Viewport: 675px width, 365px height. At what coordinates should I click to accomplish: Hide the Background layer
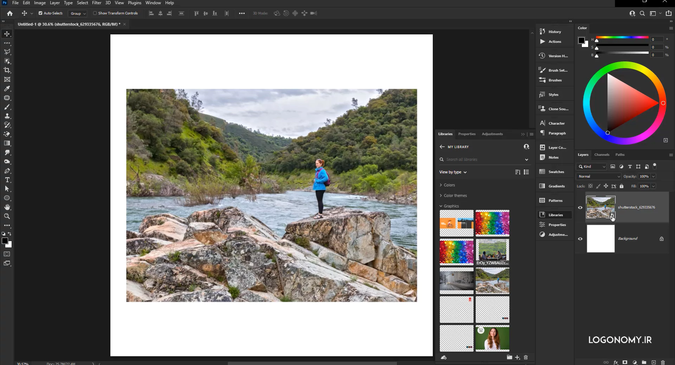[580, 239]
